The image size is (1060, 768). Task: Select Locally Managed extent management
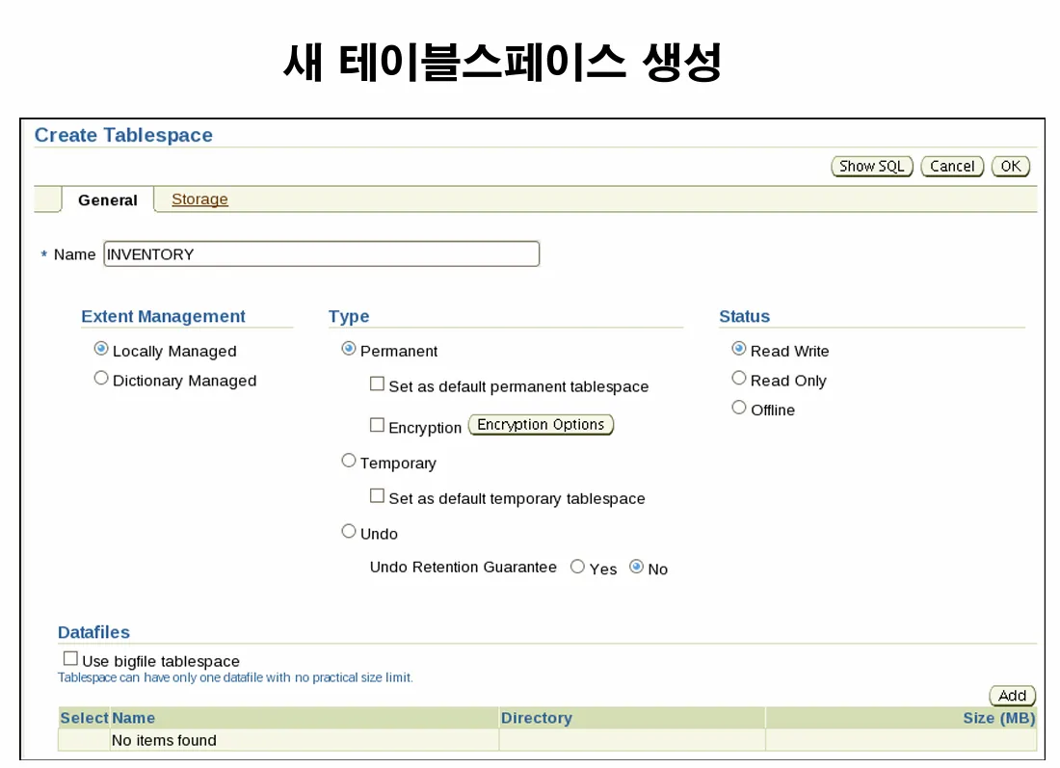[x=101, y=349]
